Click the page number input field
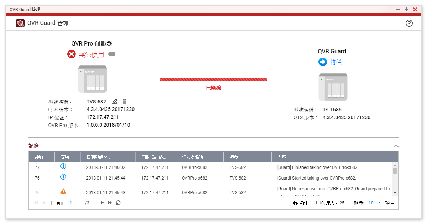Image resolution: width=427 pixels, height=224 pixels. pyautogui.click(x=75, y=203)
